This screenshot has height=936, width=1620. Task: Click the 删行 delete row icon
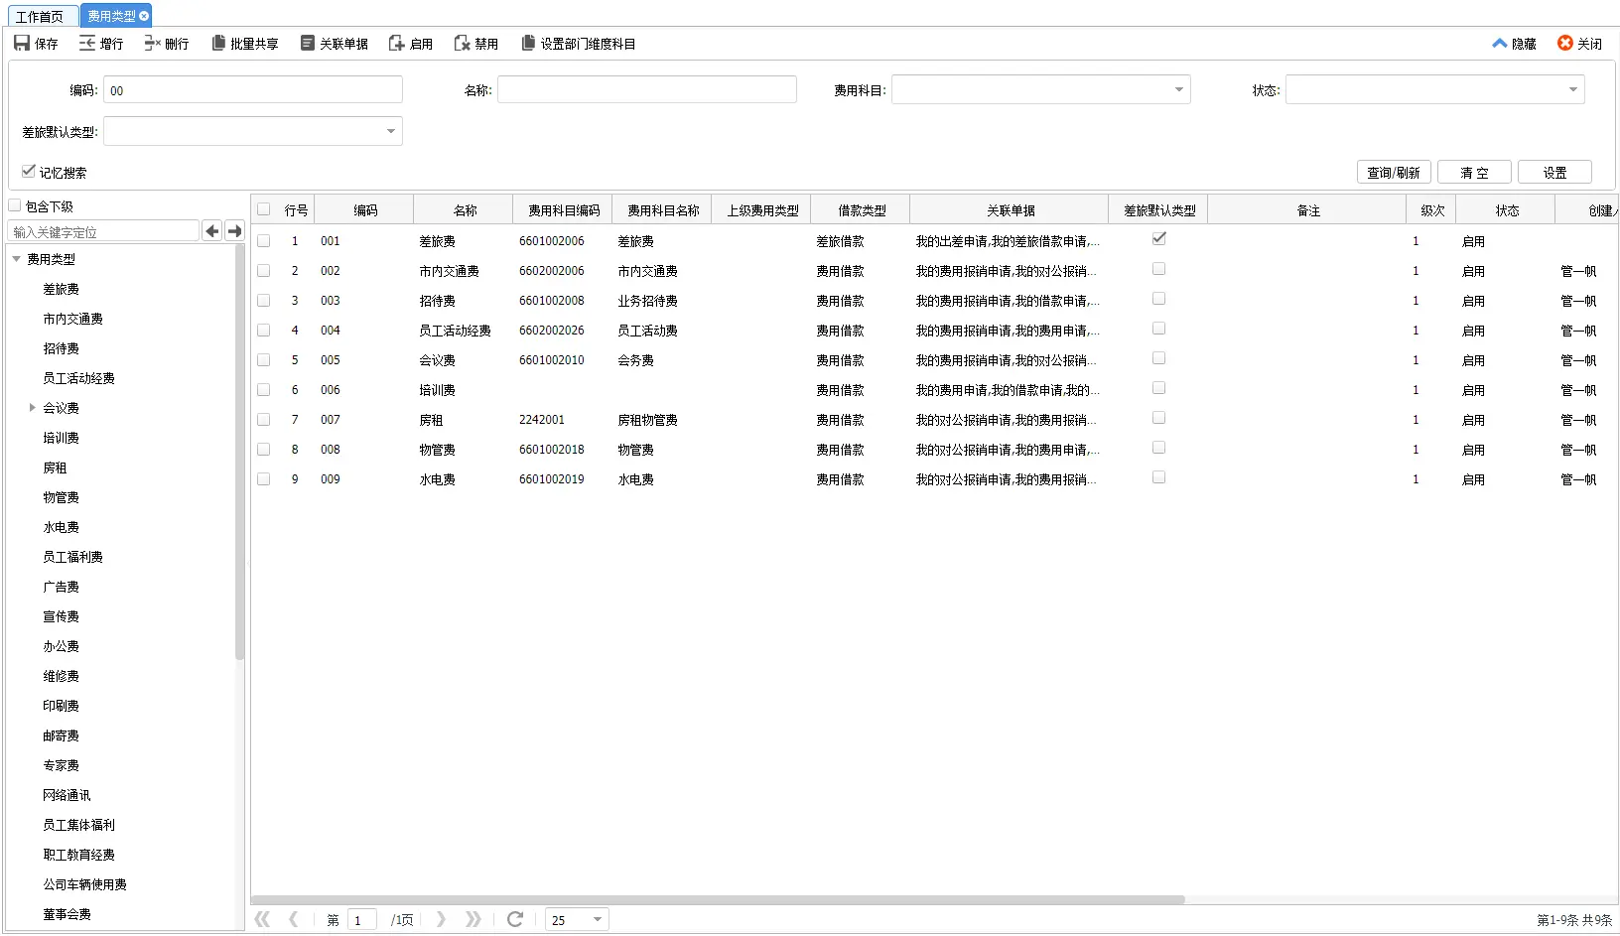152,43
